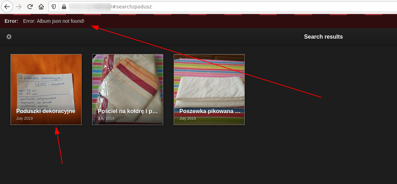This screenshot has width=397, height=184.
Task: Click the 'Poduszki dekoracyjne' album title
Action: click(x=46, y=111)
